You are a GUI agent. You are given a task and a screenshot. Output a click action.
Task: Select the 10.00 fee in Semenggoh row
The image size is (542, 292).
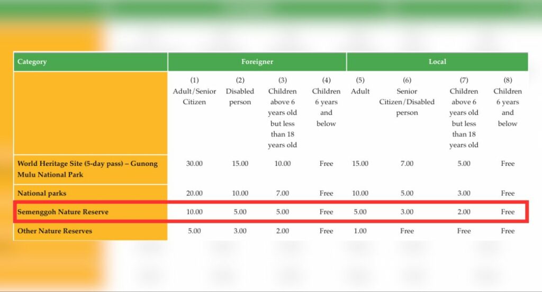194,212
